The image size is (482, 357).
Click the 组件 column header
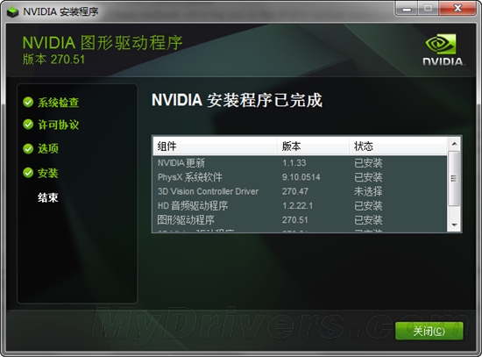click(216, 146)
